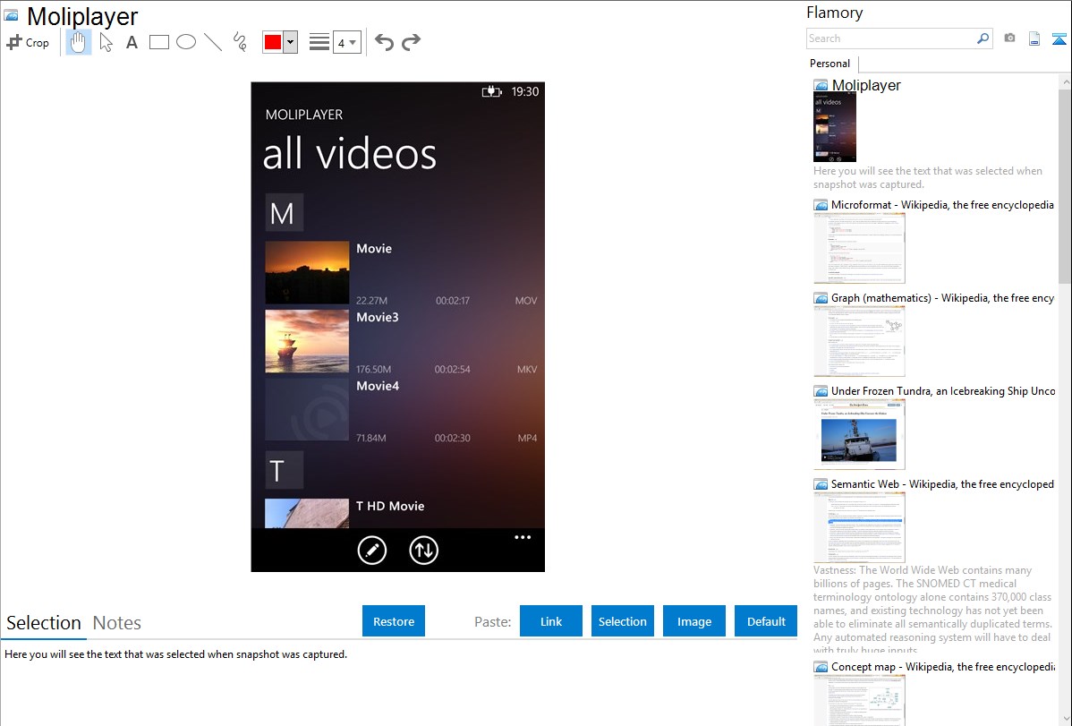1072x726 pixels.
Task: Pick the rectangle shape tool
Action: coord(159,42)
